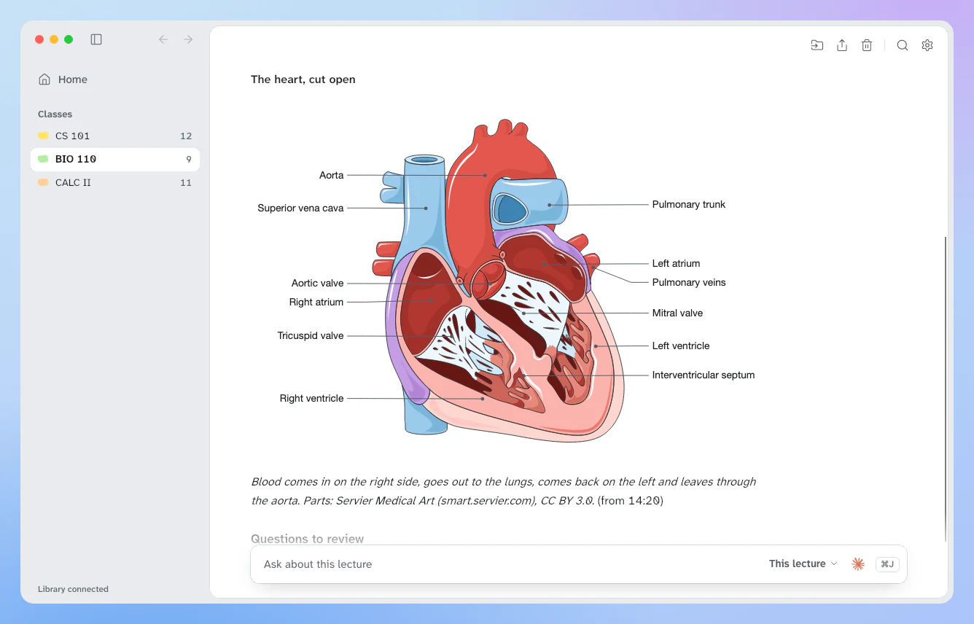Screen dimensions: 974x624
Task: Click the orange CALC II color tag
Action: point(43,182)
